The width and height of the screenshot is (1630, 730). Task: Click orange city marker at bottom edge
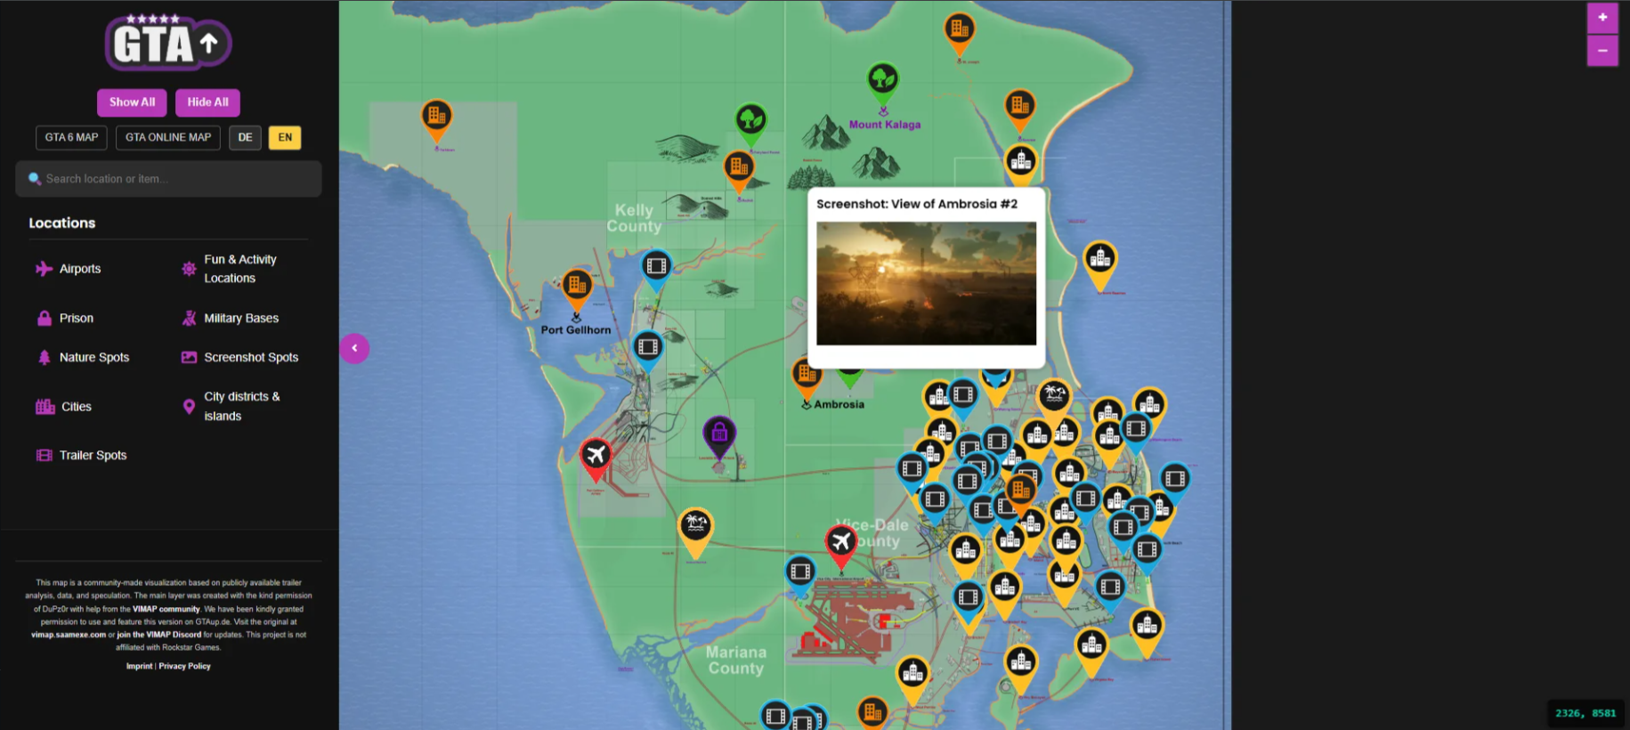click(x=872, y=712)
